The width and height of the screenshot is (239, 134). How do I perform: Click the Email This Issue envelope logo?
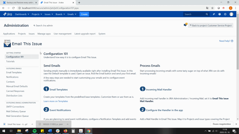pos(7,44)
